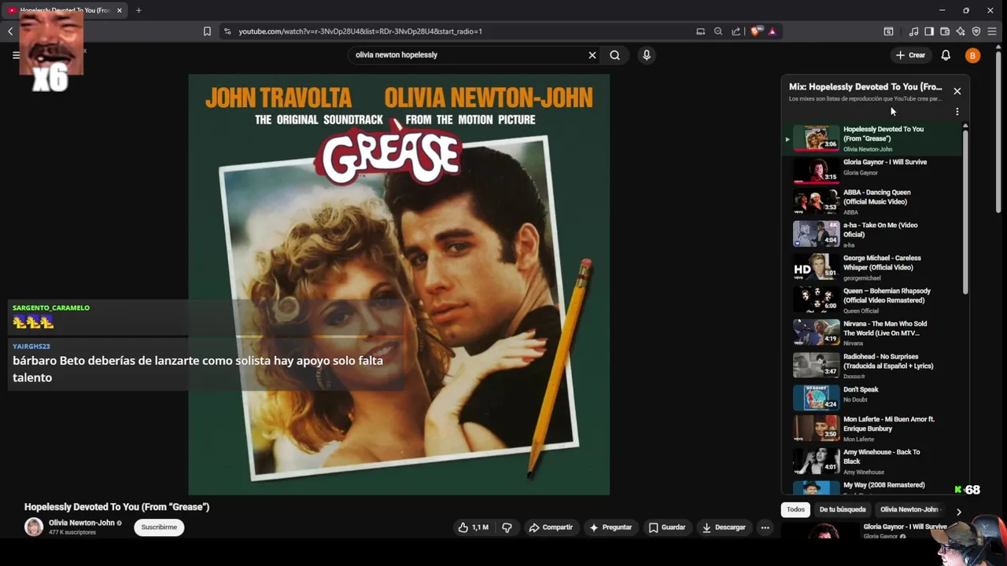
Task: Play George Michael - Careless Whisper
Action: tap(873, 267)
